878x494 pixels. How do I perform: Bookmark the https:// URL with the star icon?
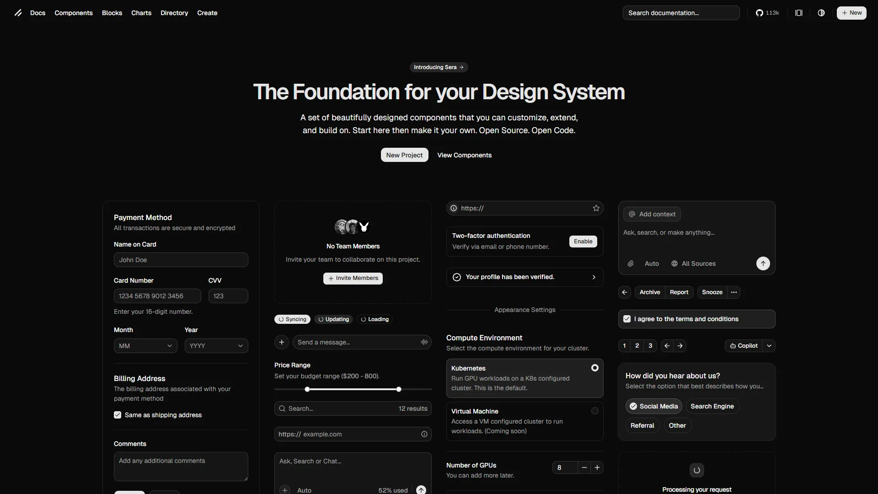tap(595, 208)
